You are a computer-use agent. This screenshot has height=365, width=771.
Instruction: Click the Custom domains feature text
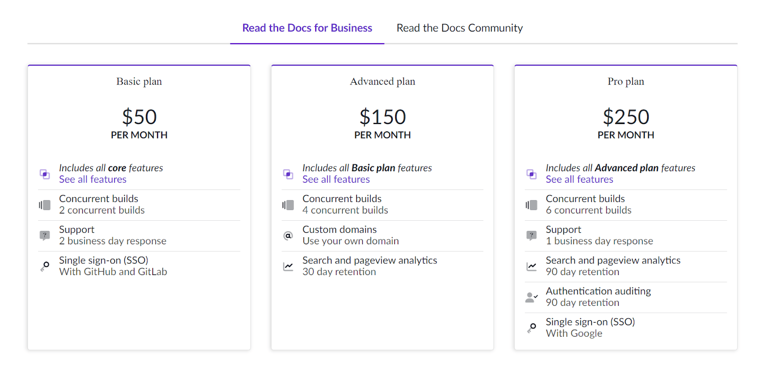pos(339,229)
